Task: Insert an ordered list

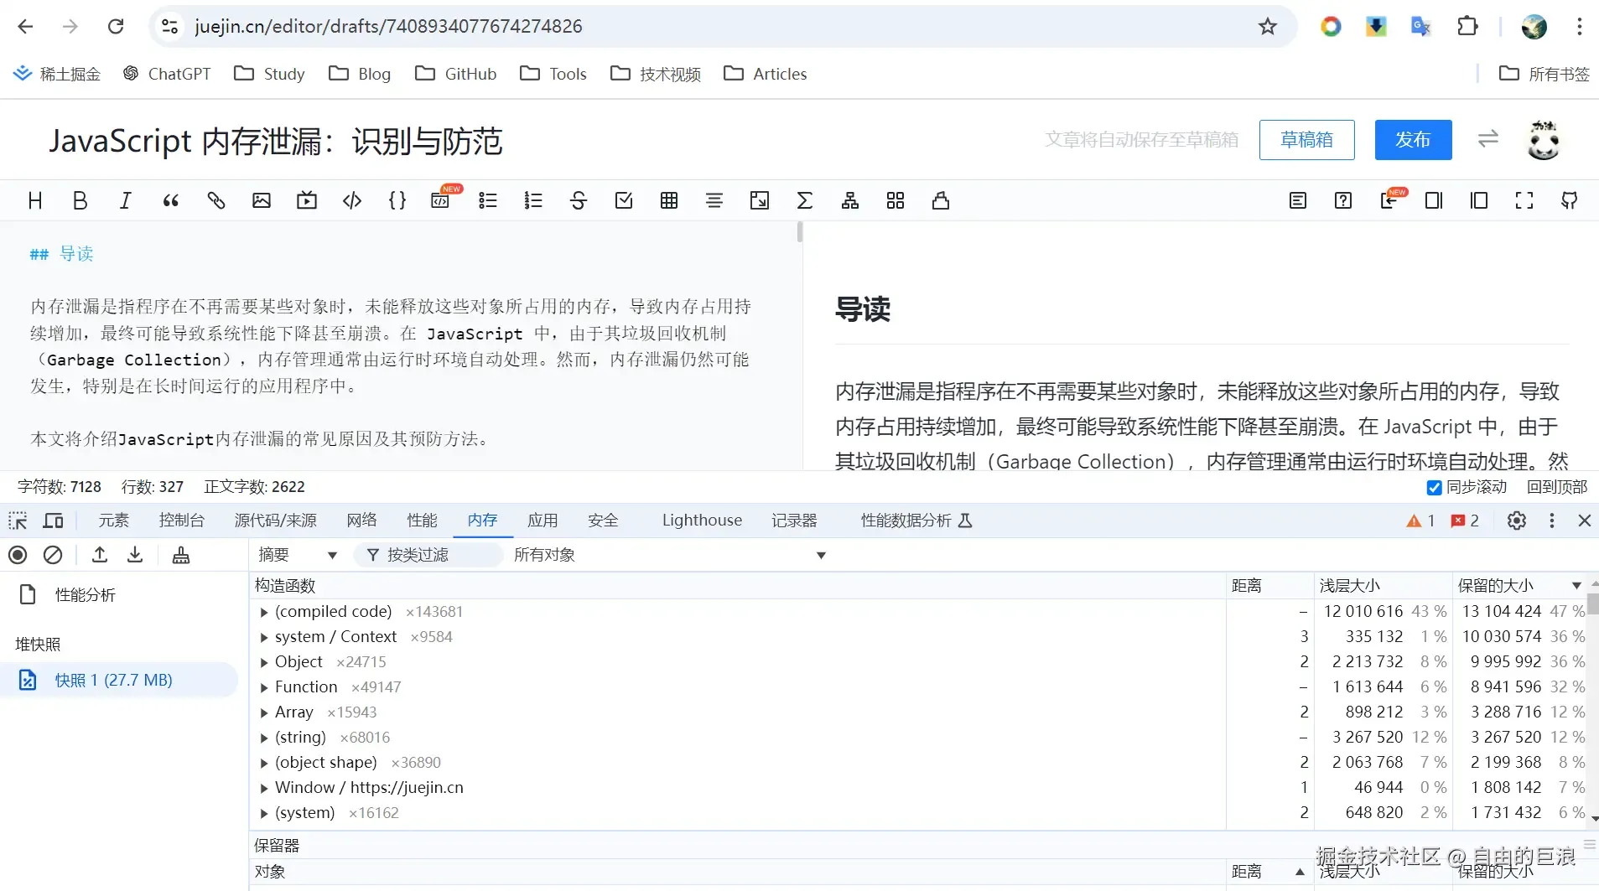Action: (x=533, y=200)
